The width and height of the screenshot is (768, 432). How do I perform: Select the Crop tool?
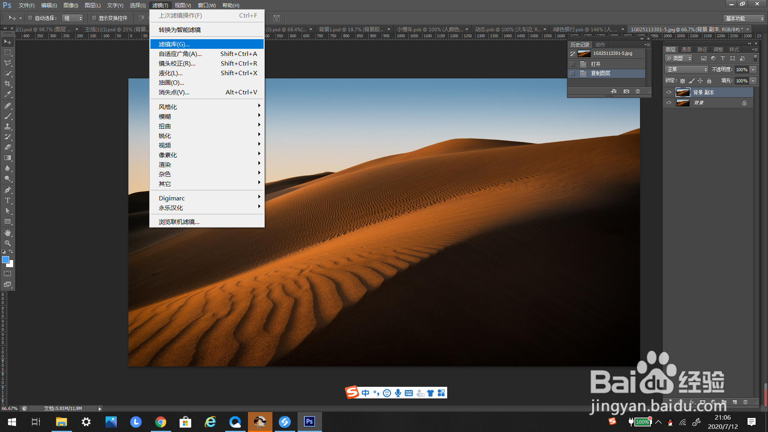(x=8, y=84)
